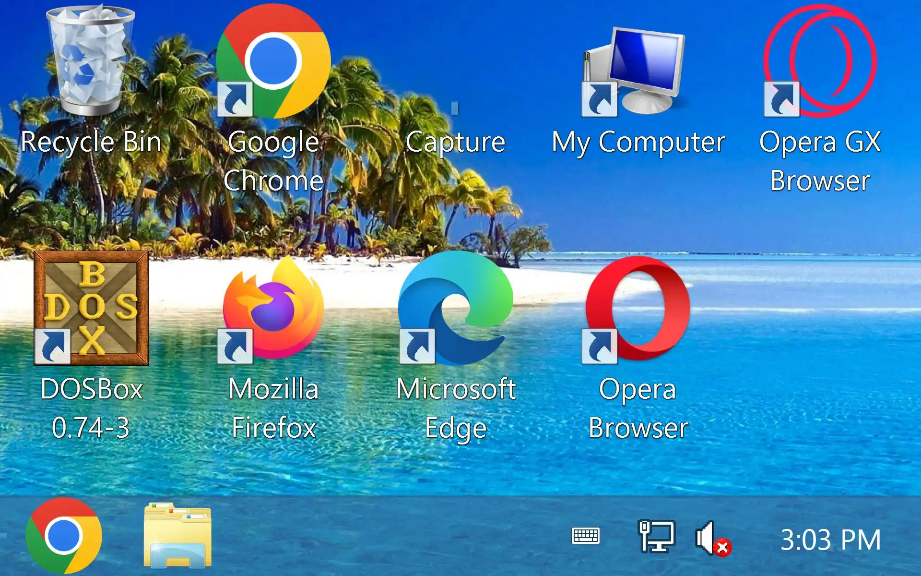
Task: Open the touch keyboard tray icon
Action: [586, 536]
